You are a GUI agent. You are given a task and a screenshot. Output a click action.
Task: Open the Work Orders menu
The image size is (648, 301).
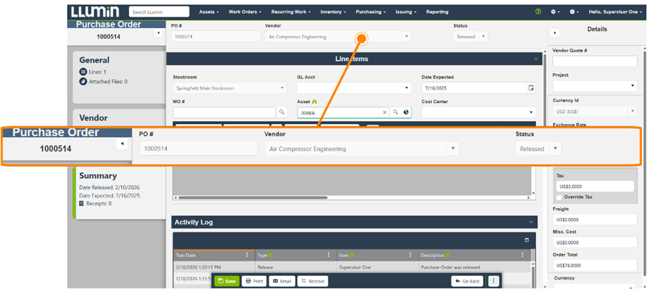245,12
